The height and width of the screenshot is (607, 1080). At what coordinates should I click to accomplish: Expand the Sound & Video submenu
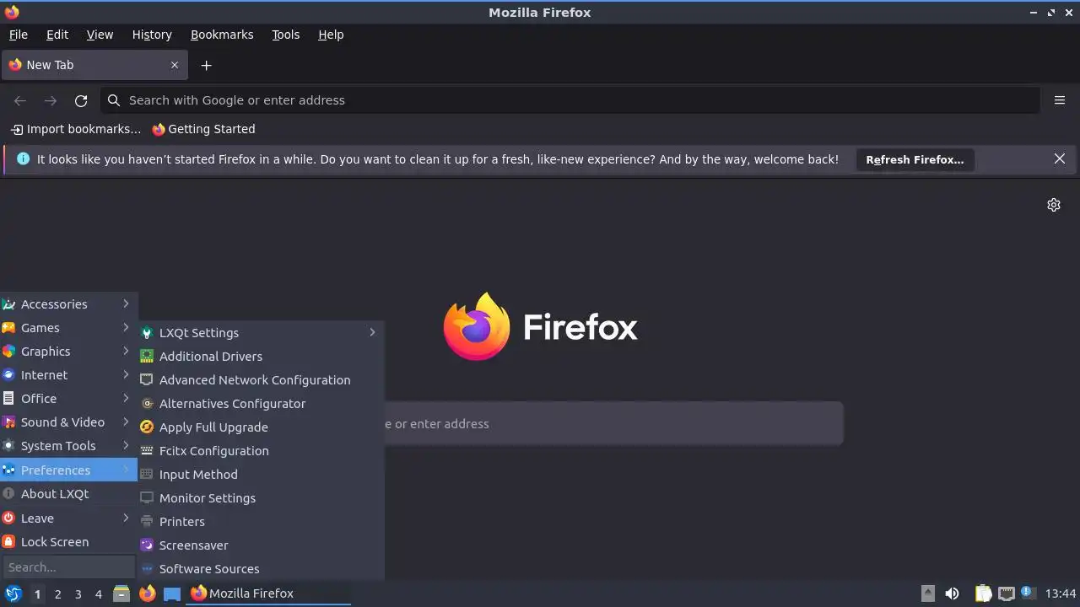pos(68,422)
